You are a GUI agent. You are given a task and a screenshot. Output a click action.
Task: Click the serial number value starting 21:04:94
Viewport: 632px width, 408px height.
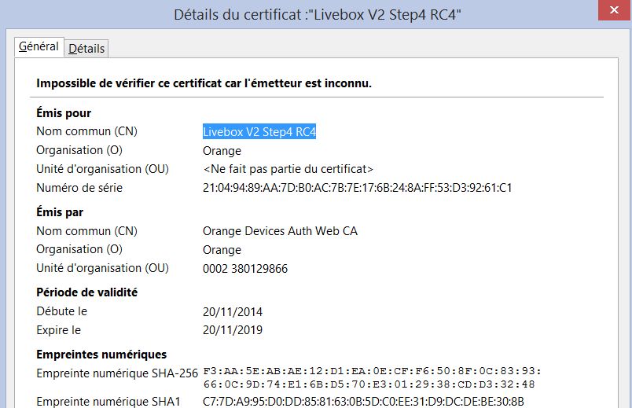click(x=357, y=188)
